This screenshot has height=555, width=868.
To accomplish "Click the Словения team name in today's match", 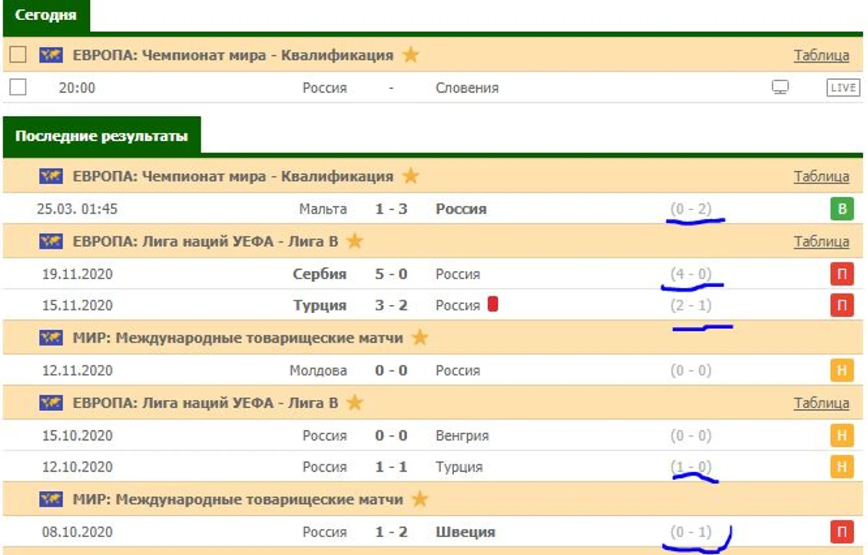I will 467,88.
